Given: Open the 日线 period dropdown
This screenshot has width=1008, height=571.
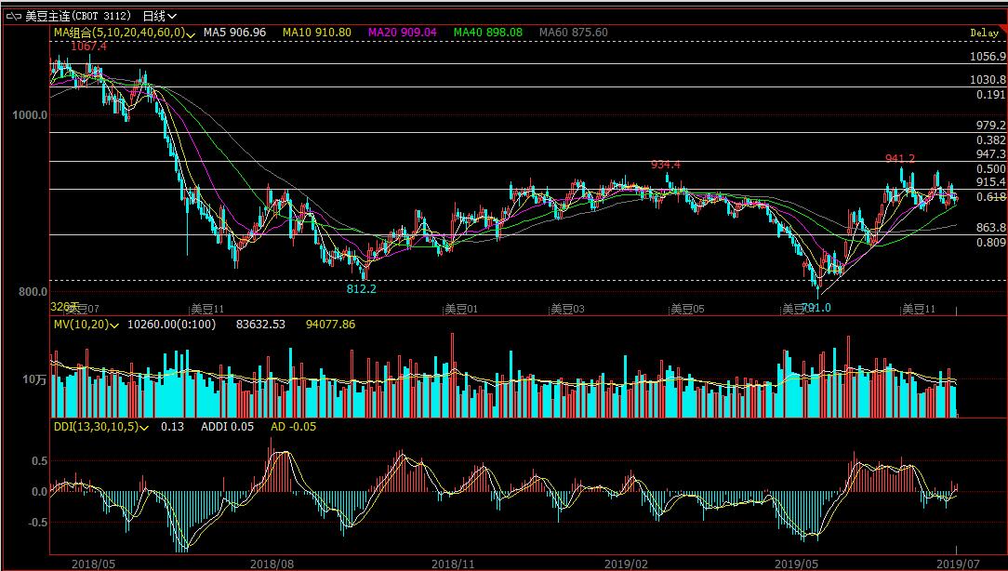Looking at the screenshot, I should (159, 16).
